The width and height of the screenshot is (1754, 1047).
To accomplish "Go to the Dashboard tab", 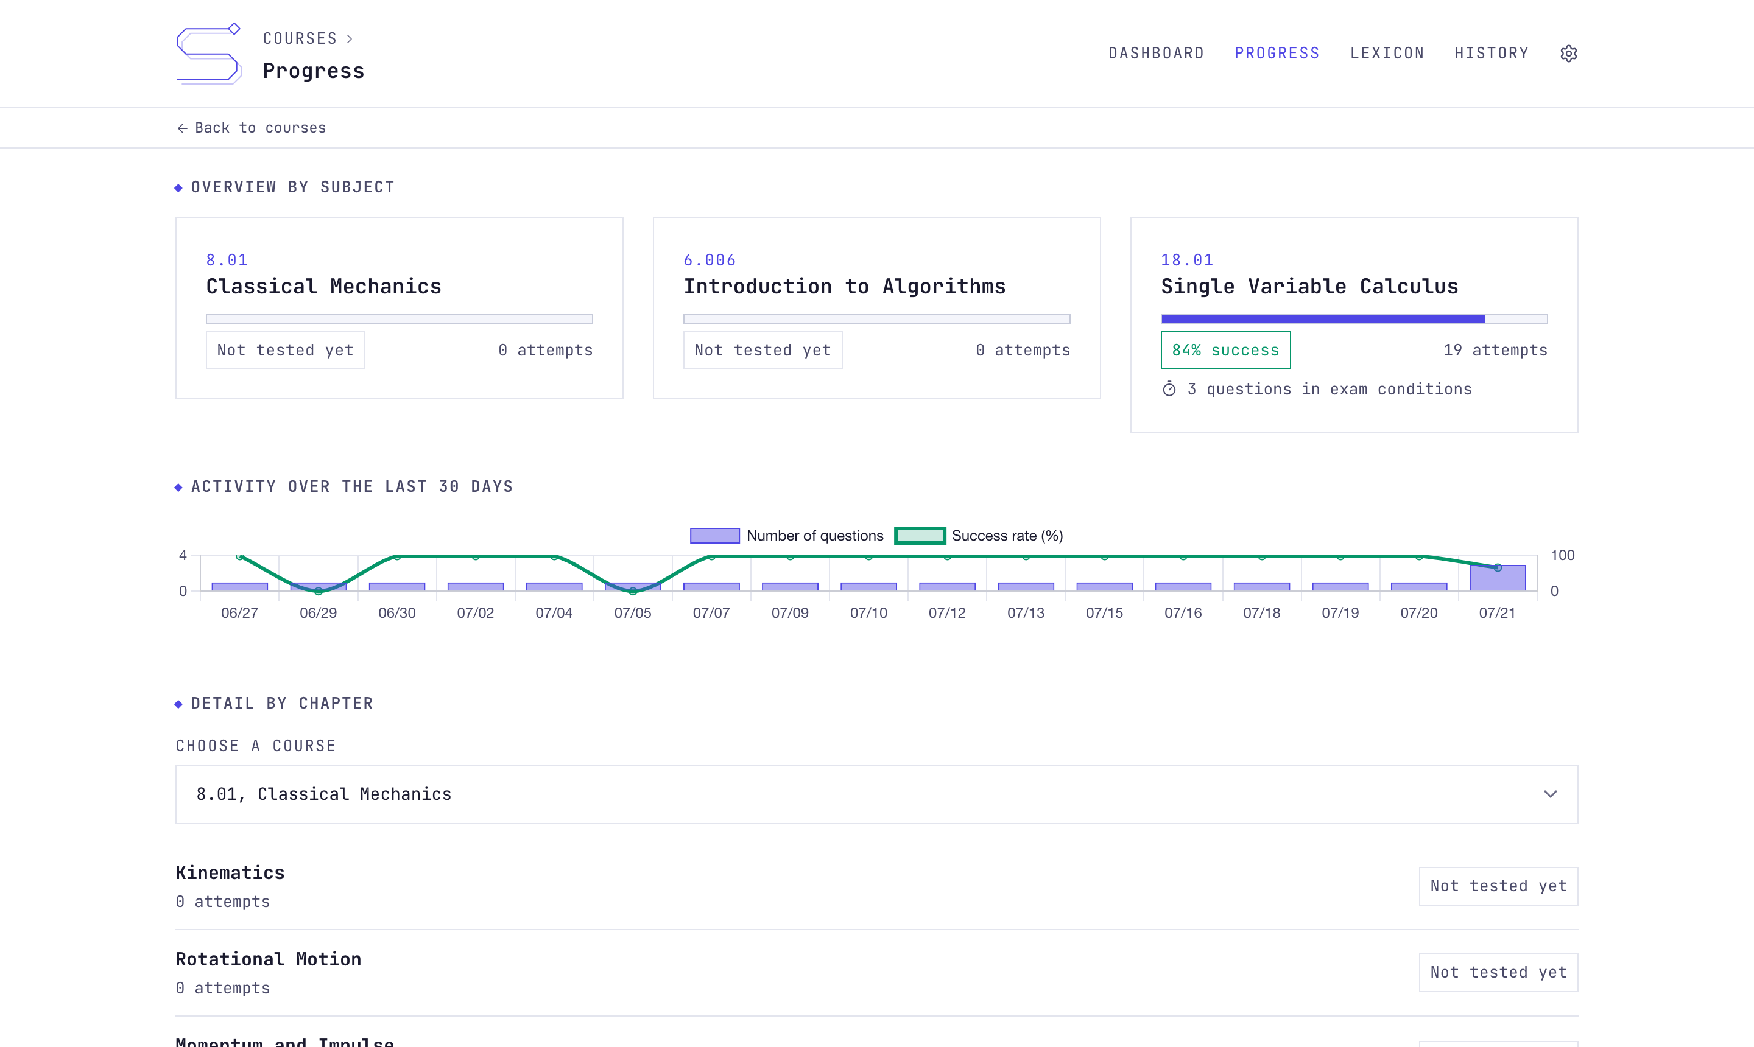I will coord(1156,54).
